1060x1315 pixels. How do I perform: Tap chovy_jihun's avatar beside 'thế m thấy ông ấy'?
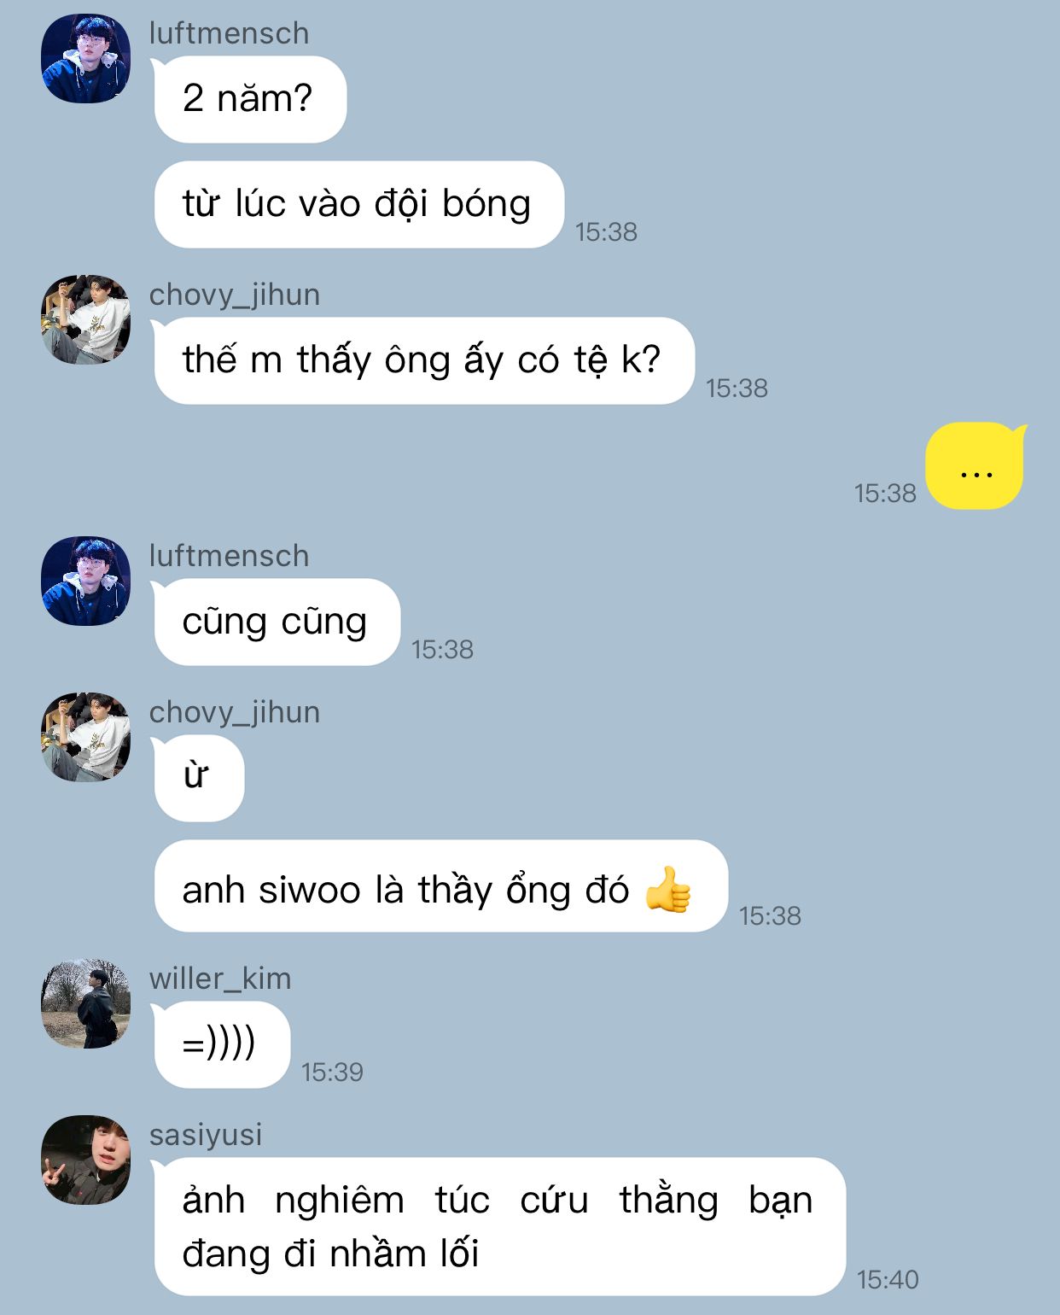click(x=85, y=319)
